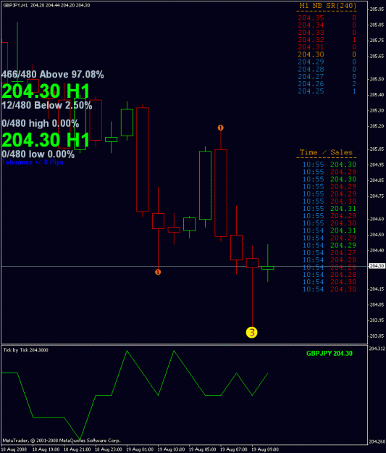Click the MetaQuotes Software Corp. copyright text
Image resolution: width=386 pixels, height=453 pixels.
62,441
